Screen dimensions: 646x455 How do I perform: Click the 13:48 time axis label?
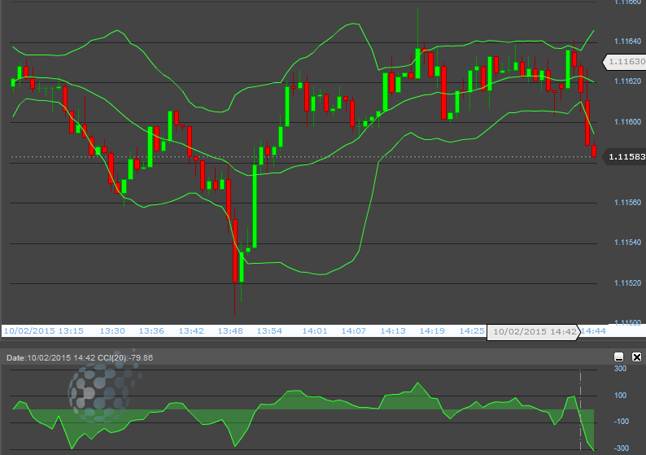(x=230, y=331)
